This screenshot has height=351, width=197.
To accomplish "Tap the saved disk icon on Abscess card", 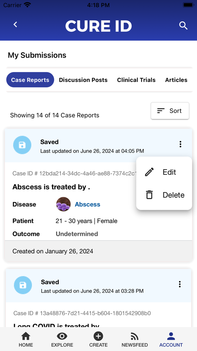I will point(22,145).
